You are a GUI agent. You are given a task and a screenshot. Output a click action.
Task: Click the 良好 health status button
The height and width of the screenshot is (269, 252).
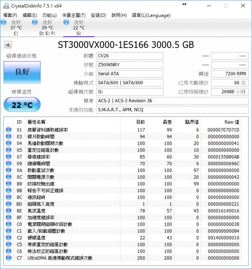[x=22, y=72]
